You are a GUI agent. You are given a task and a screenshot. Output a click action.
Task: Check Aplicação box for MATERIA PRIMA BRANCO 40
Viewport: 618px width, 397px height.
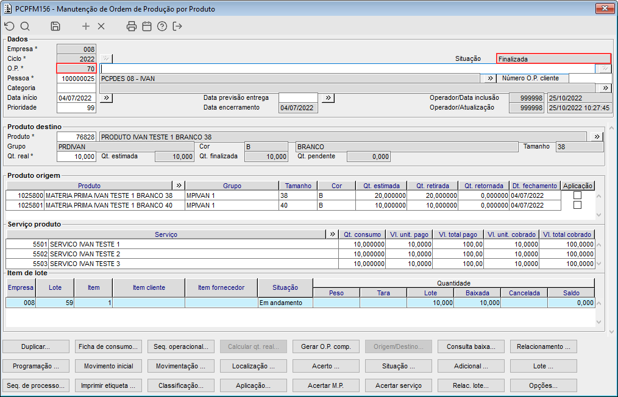pos(577,205)
